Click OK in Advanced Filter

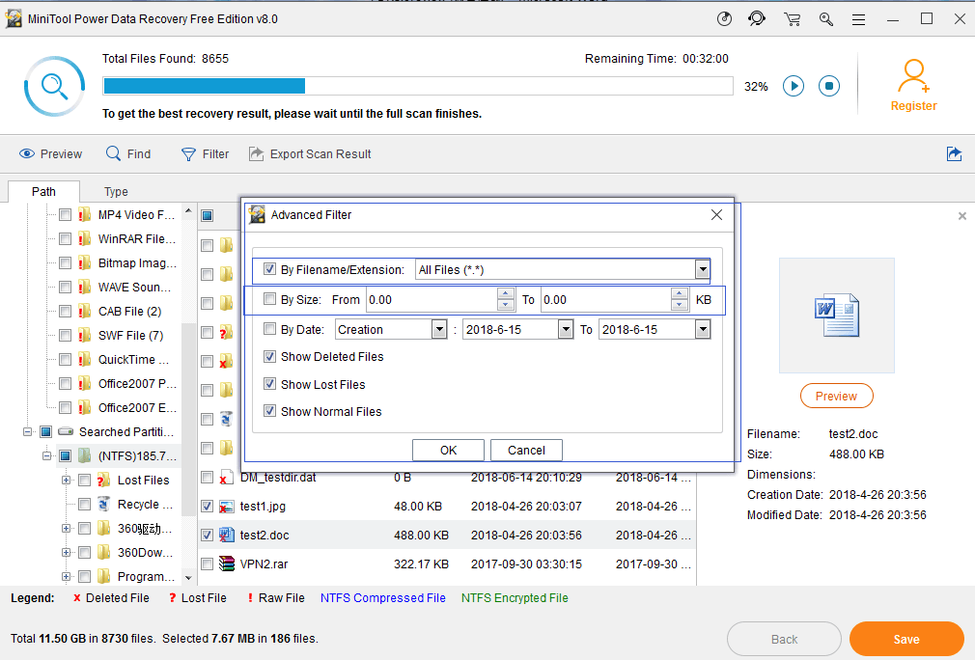448,451
